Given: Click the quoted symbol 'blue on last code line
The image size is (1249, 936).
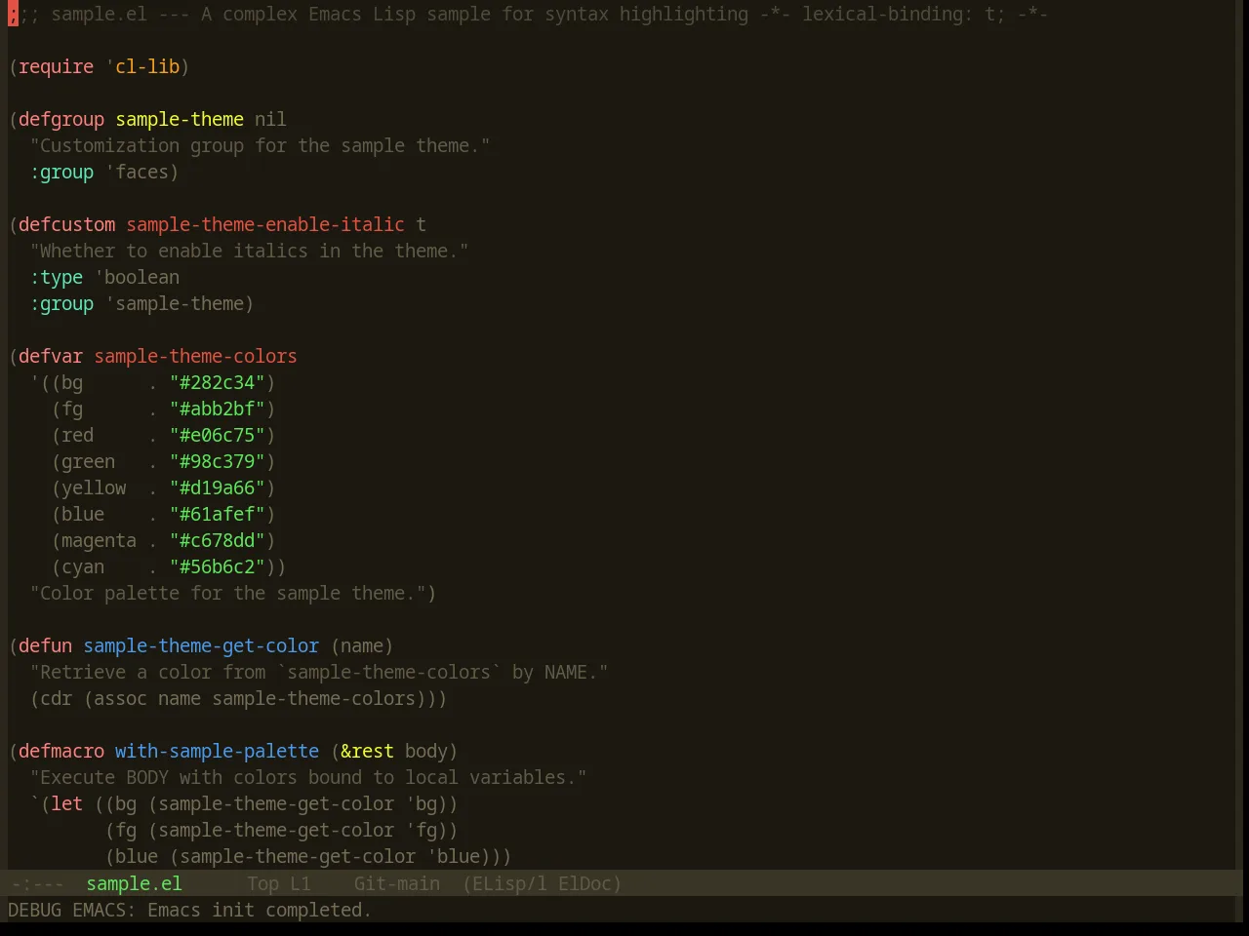Looking at the screenshot, I should click(453, 856).
